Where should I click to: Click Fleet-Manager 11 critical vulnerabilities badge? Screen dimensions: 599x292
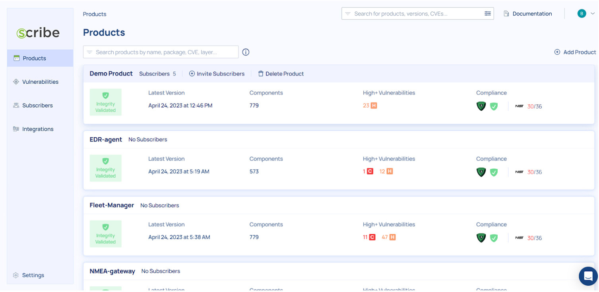click(x=369, y=237)
